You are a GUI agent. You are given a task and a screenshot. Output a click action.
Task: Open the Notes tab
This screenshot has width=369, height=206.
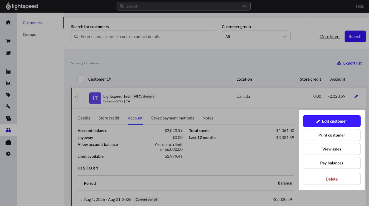(208, 118)
